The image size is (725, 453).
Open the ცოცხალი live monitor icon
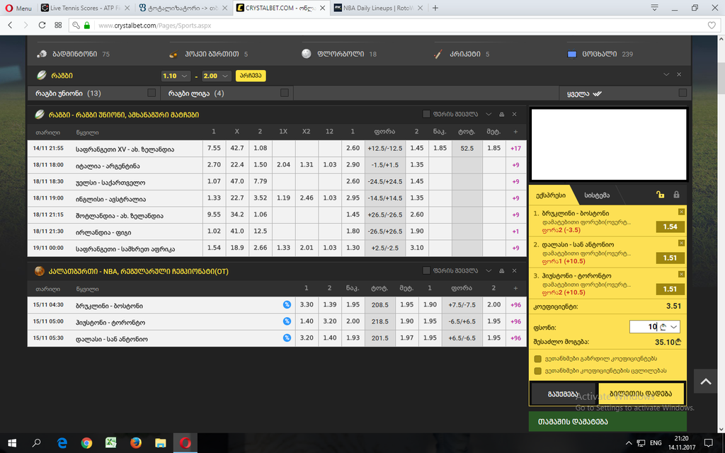tap(572, 54)
